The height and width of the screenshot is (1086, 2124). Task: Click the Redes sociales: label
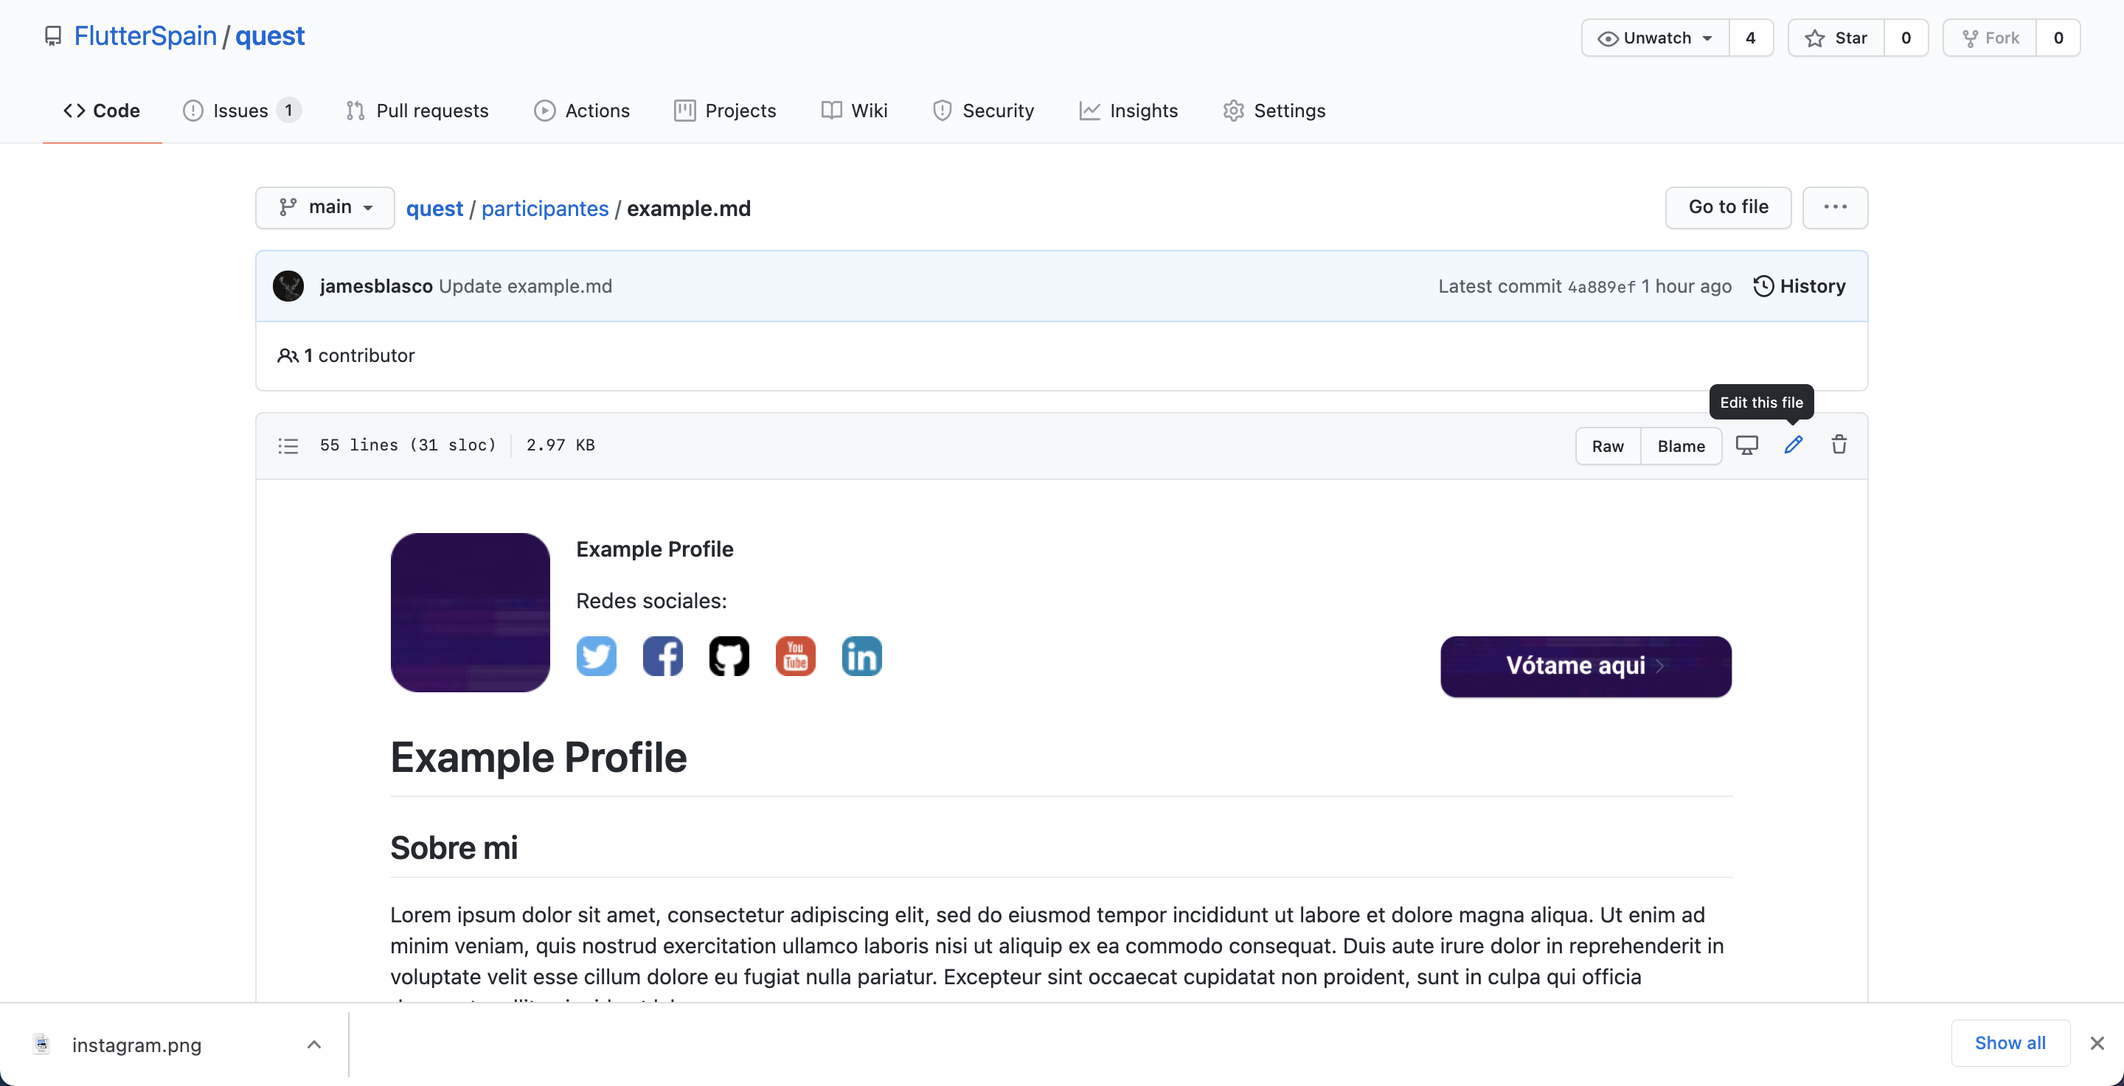pos(651,601)
